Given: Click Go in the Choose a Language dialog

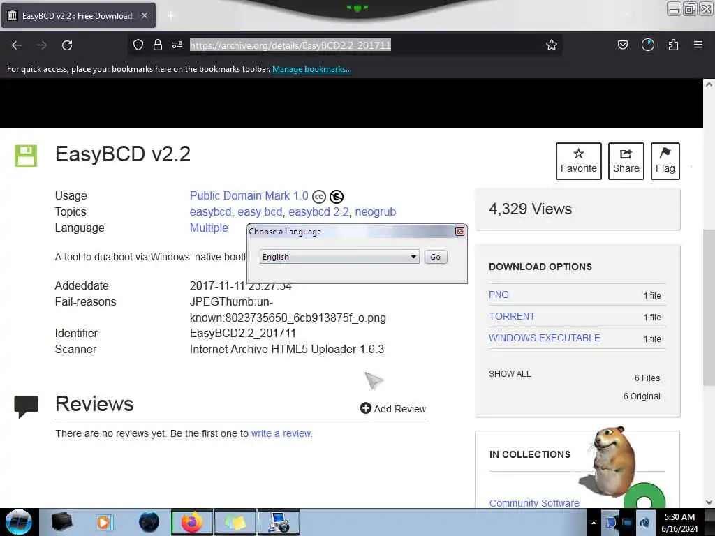Looking at the screenshot, I should (x=436, y=257).
